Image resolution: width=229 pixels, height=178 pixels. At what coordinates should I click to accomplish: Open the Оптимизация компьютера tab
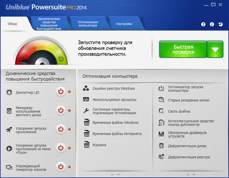pos(88,24)
